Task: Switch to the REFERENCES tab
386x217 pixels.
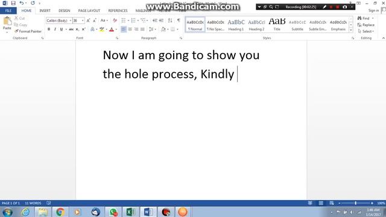Action: pyautogui.click(x=118, y=11)
